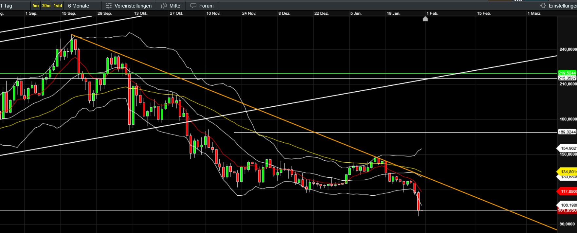Click the white 154,9621 upper band label
Image resolution: width=577 pixels, height=233 pixels.
pos(568,148)
